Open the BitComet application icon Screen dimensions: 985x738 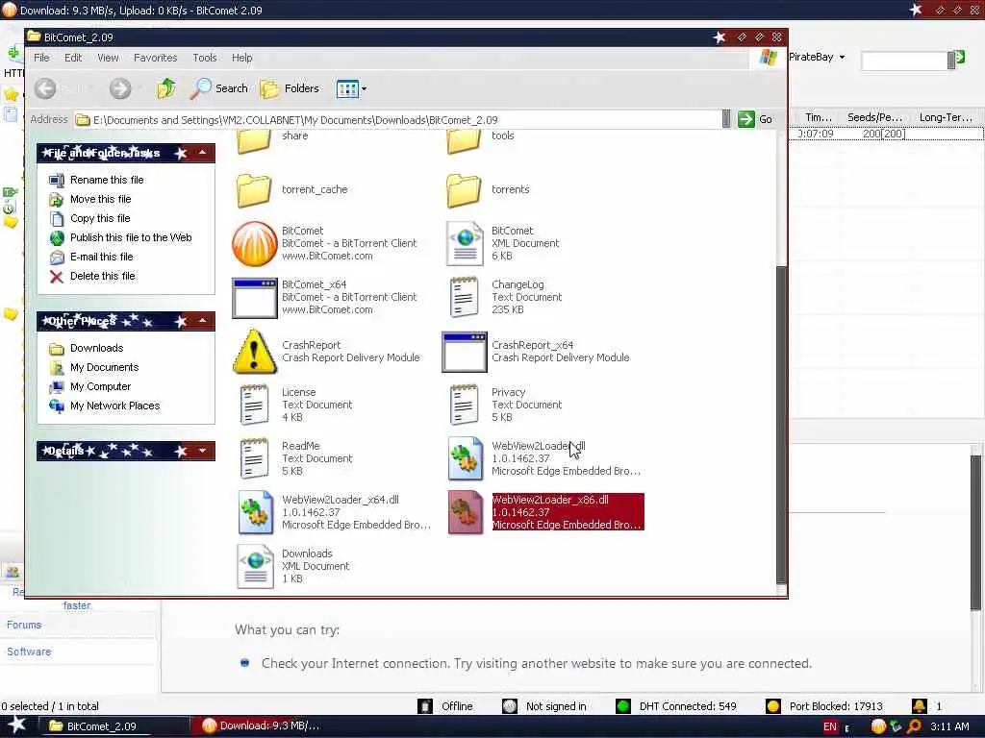pos(254,243)
